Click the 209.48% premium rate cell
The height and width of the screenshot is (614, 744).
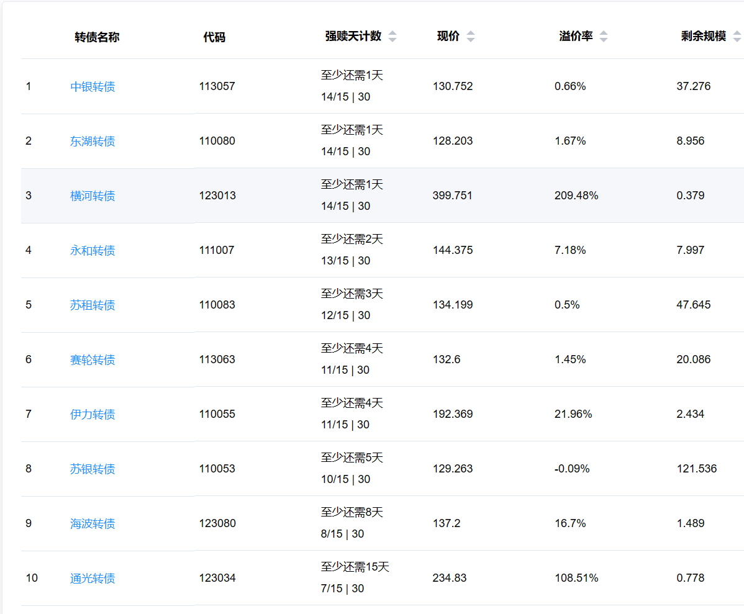pyautogui.click(x=576, y=196)
